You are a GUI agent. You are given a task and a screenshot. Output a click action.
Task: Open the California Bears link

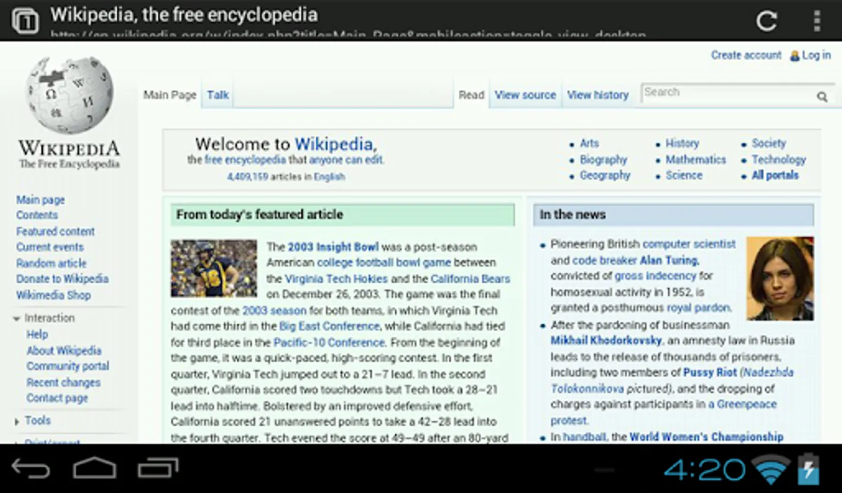[x=470, y=279]
